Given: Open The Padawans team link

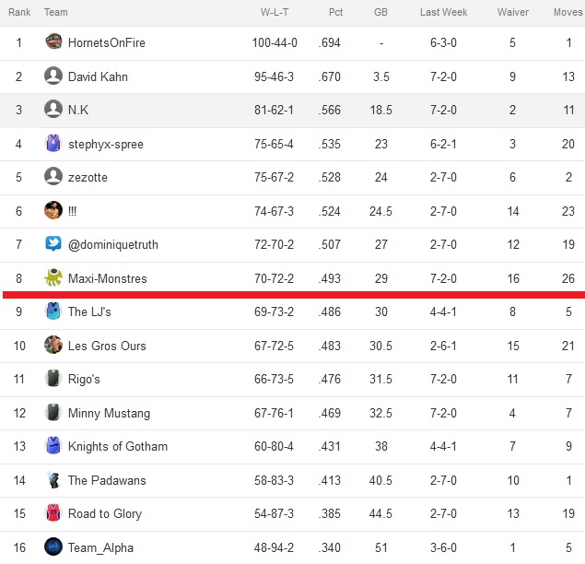Looking at the screenshot, I should coord(107,480).
